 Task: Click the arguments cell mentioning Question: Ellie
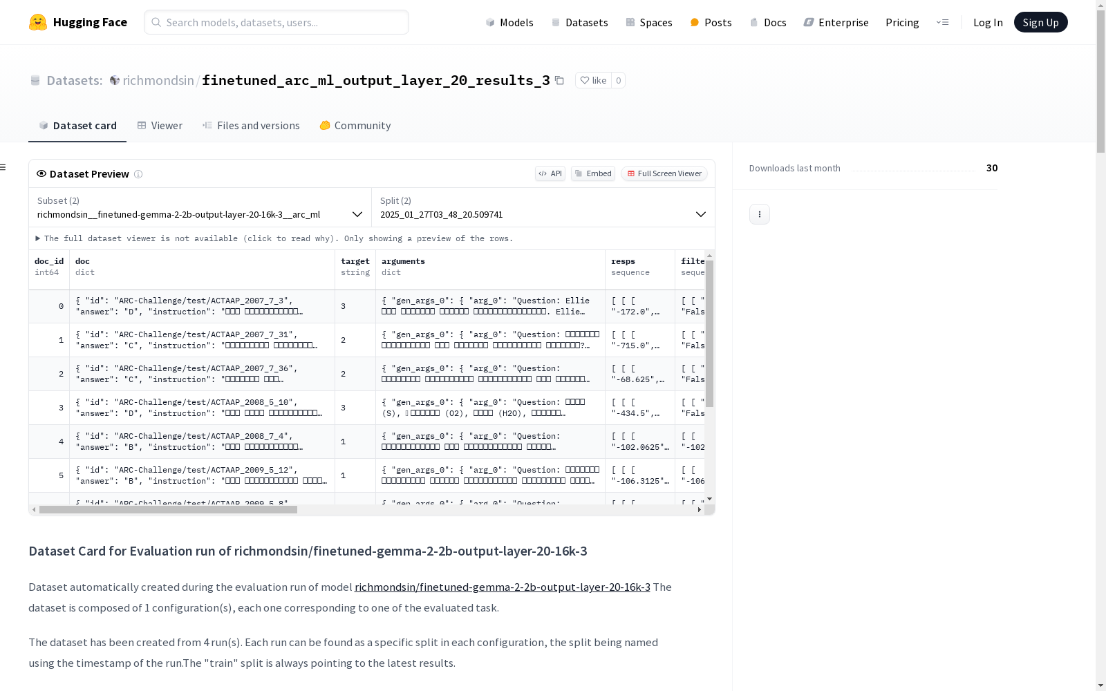pyautogui.click(x=491, y=306)
